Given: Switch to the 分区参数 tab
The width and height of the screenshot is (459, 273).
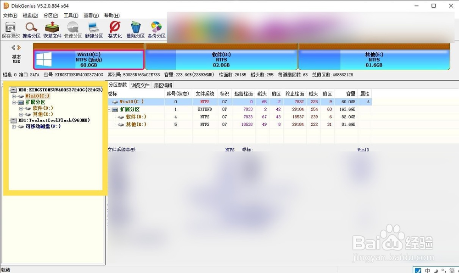Looking at the screenshot, I should tap(118, 85).
